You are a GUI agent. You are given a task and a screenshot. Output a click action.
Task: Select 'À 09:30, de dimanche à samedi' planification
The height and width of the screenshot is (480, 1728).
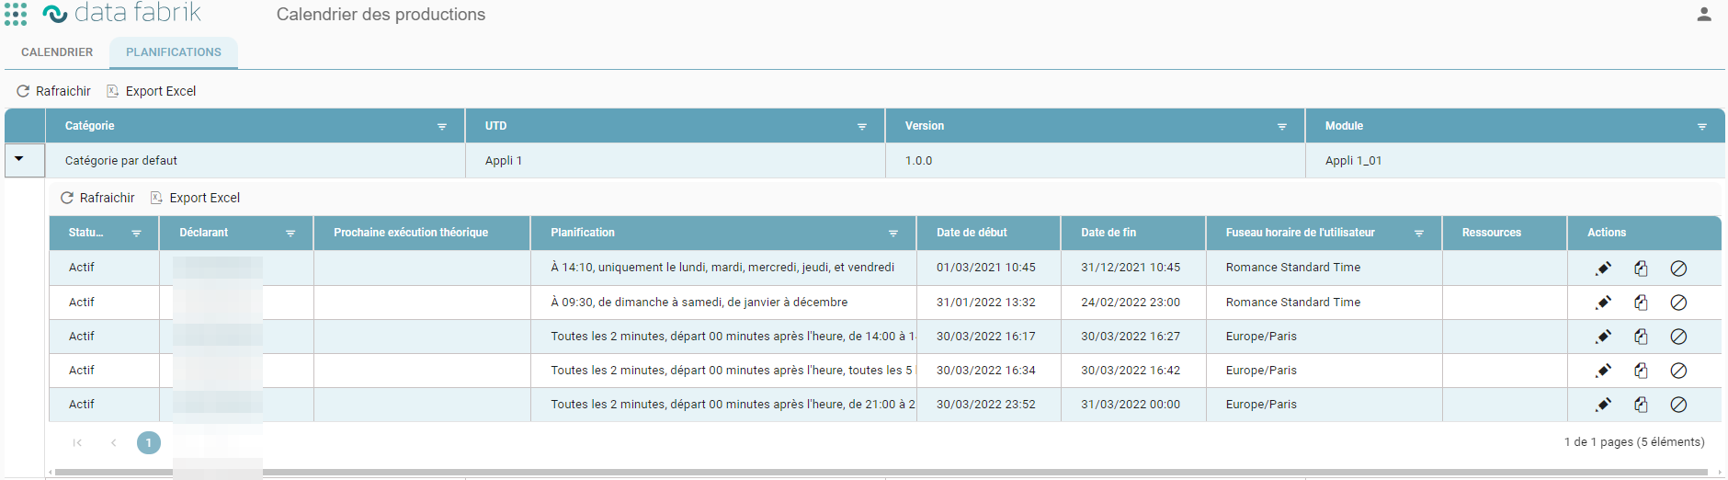click(x=723, y=302)
